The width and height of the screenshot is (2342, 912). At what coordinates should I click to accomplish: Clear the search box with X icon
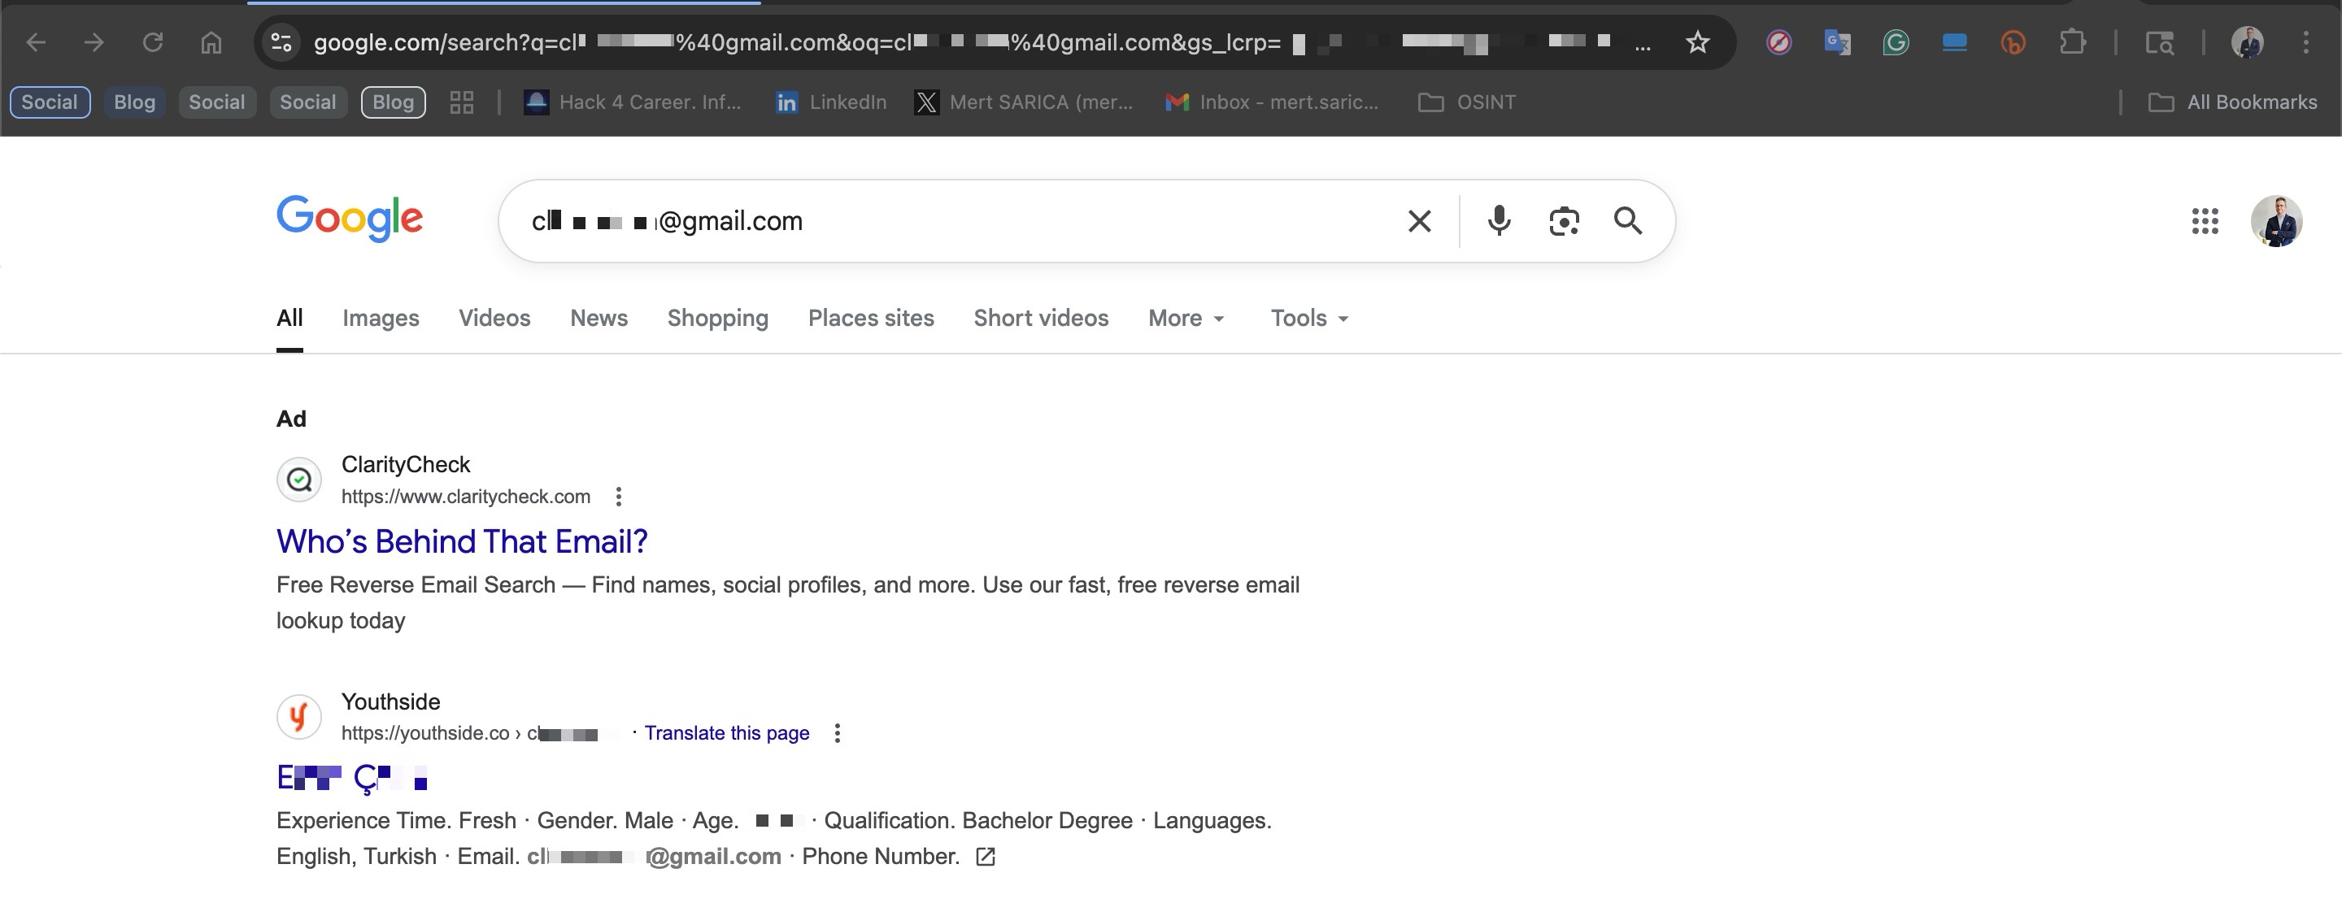click(1418, 221)
